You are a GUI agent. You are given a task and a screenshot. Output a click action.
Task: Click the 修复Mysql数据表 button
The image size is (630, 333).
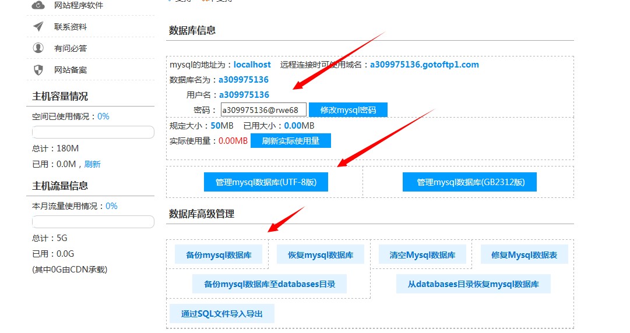click(x=525, y=255)
